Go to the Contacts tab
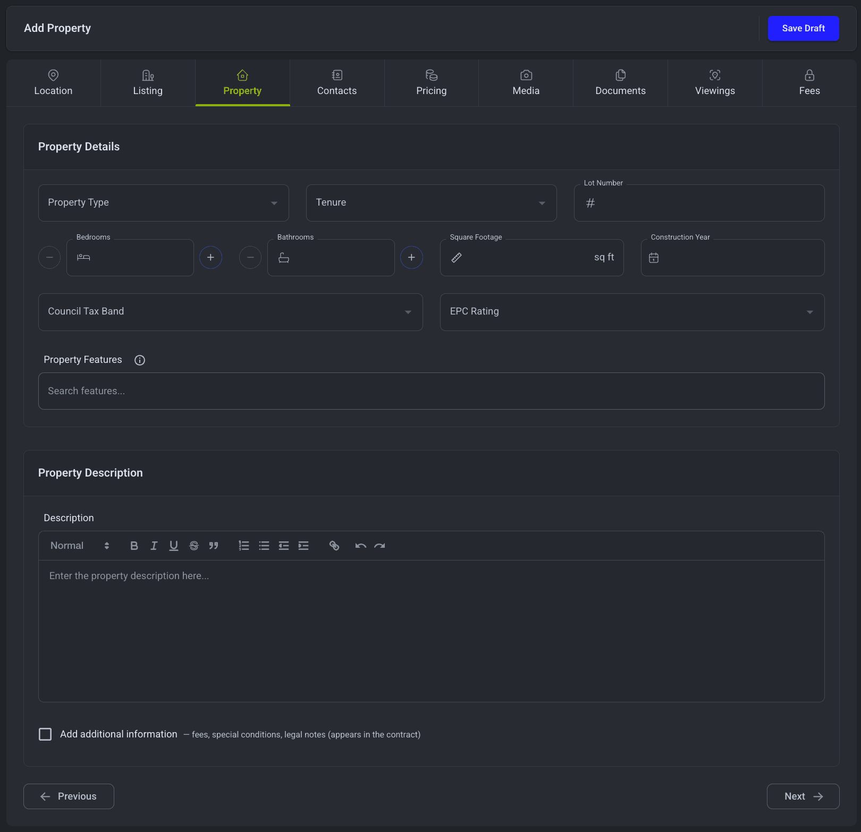The width and height of the screenshot is (861, 832). pyautogui.click(x=337, y=83)
